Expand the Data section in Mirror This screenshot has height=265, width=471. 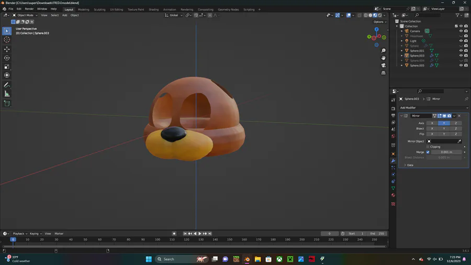pyautogui.click(x=410, y=165)
